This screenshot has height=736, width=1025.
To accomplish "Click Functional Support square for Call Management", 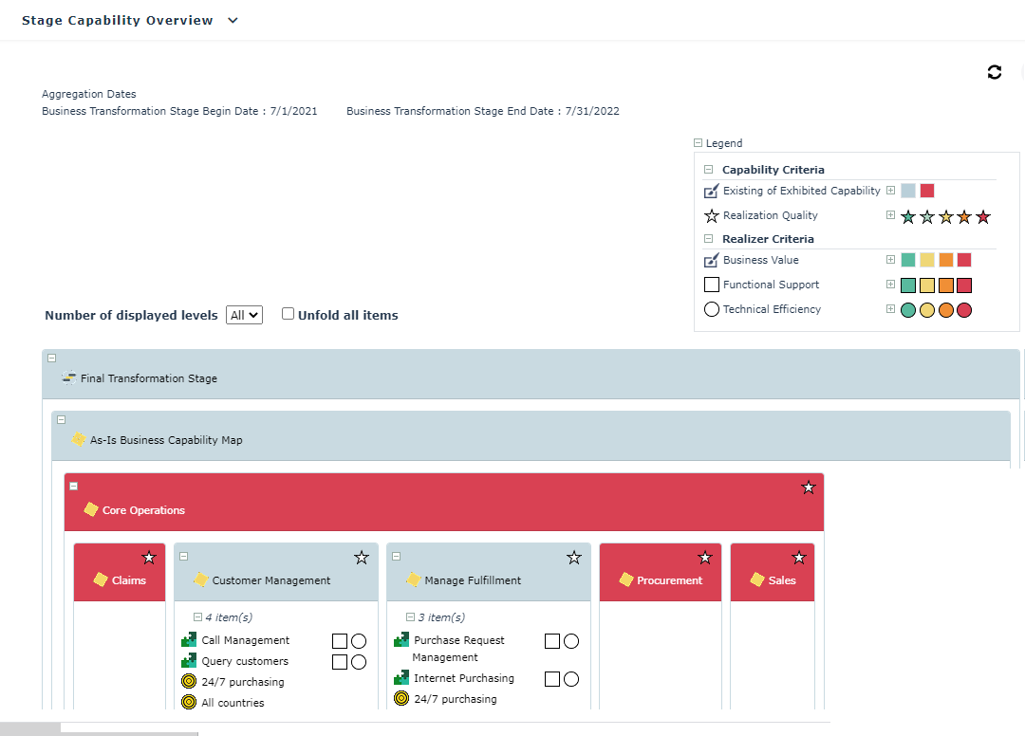I will 340,641.
